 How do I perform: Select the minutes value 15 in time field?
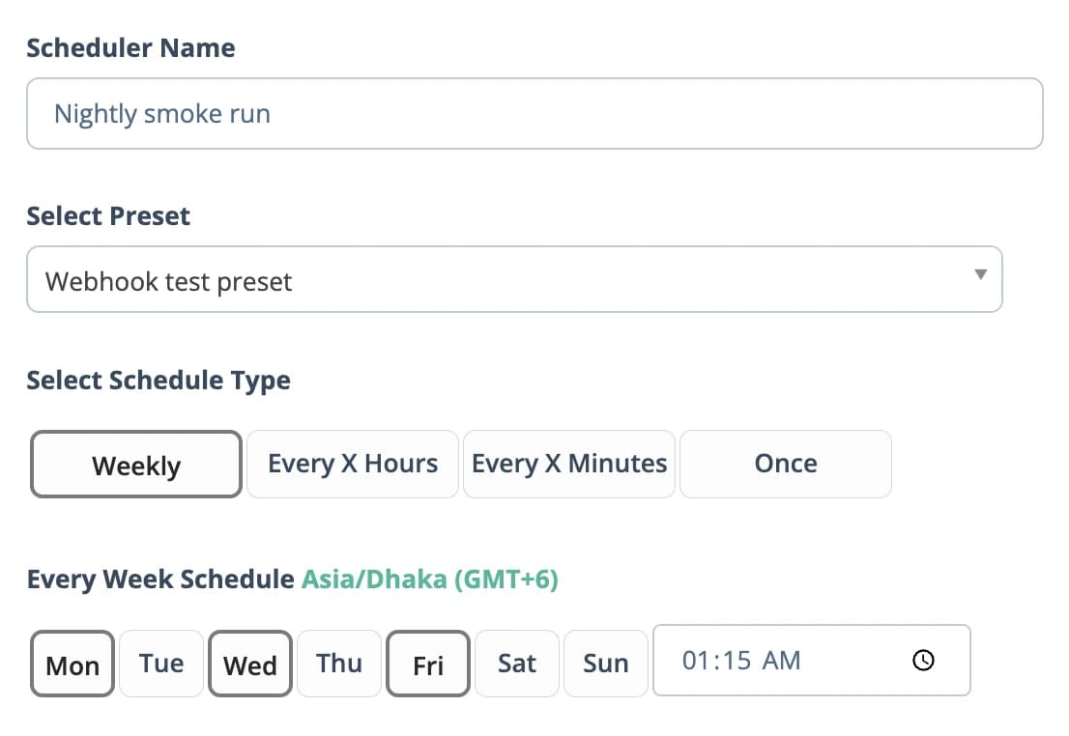coord(737,661)
